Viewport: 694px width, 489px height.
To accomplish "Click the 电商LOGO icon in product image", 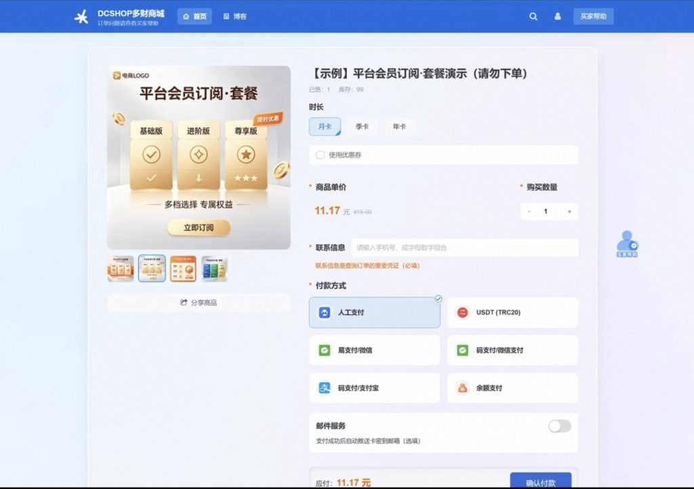I will [117, 76].
